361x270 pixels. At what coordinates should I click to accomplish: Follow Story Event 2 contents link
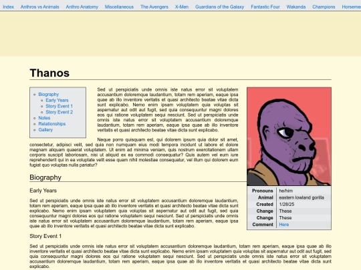59,112
